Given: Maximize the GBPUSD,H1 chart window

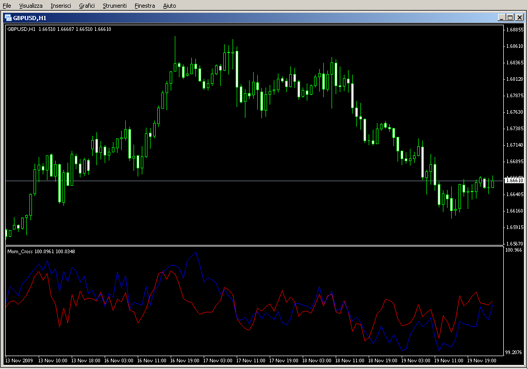Looking at the screenshot, I should pyautogui.click(x=510, y=17).
